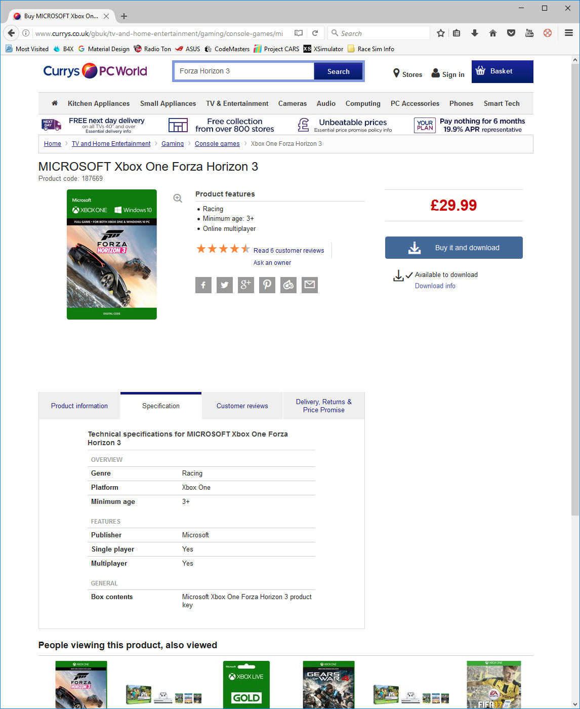The width and height of the screenshot is (580, 709).
Task: Click Firefox bookmark star icon
Action: tap(441, 33)
